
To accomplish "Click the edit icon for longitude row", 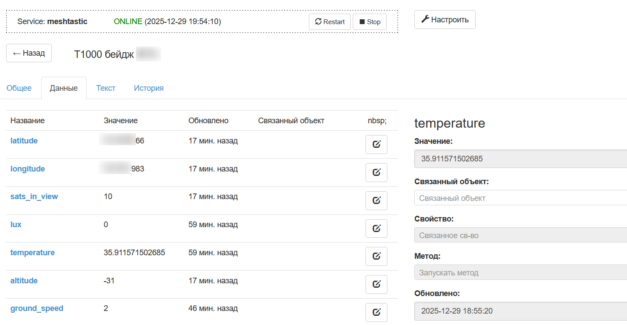I will coord(376,172).
